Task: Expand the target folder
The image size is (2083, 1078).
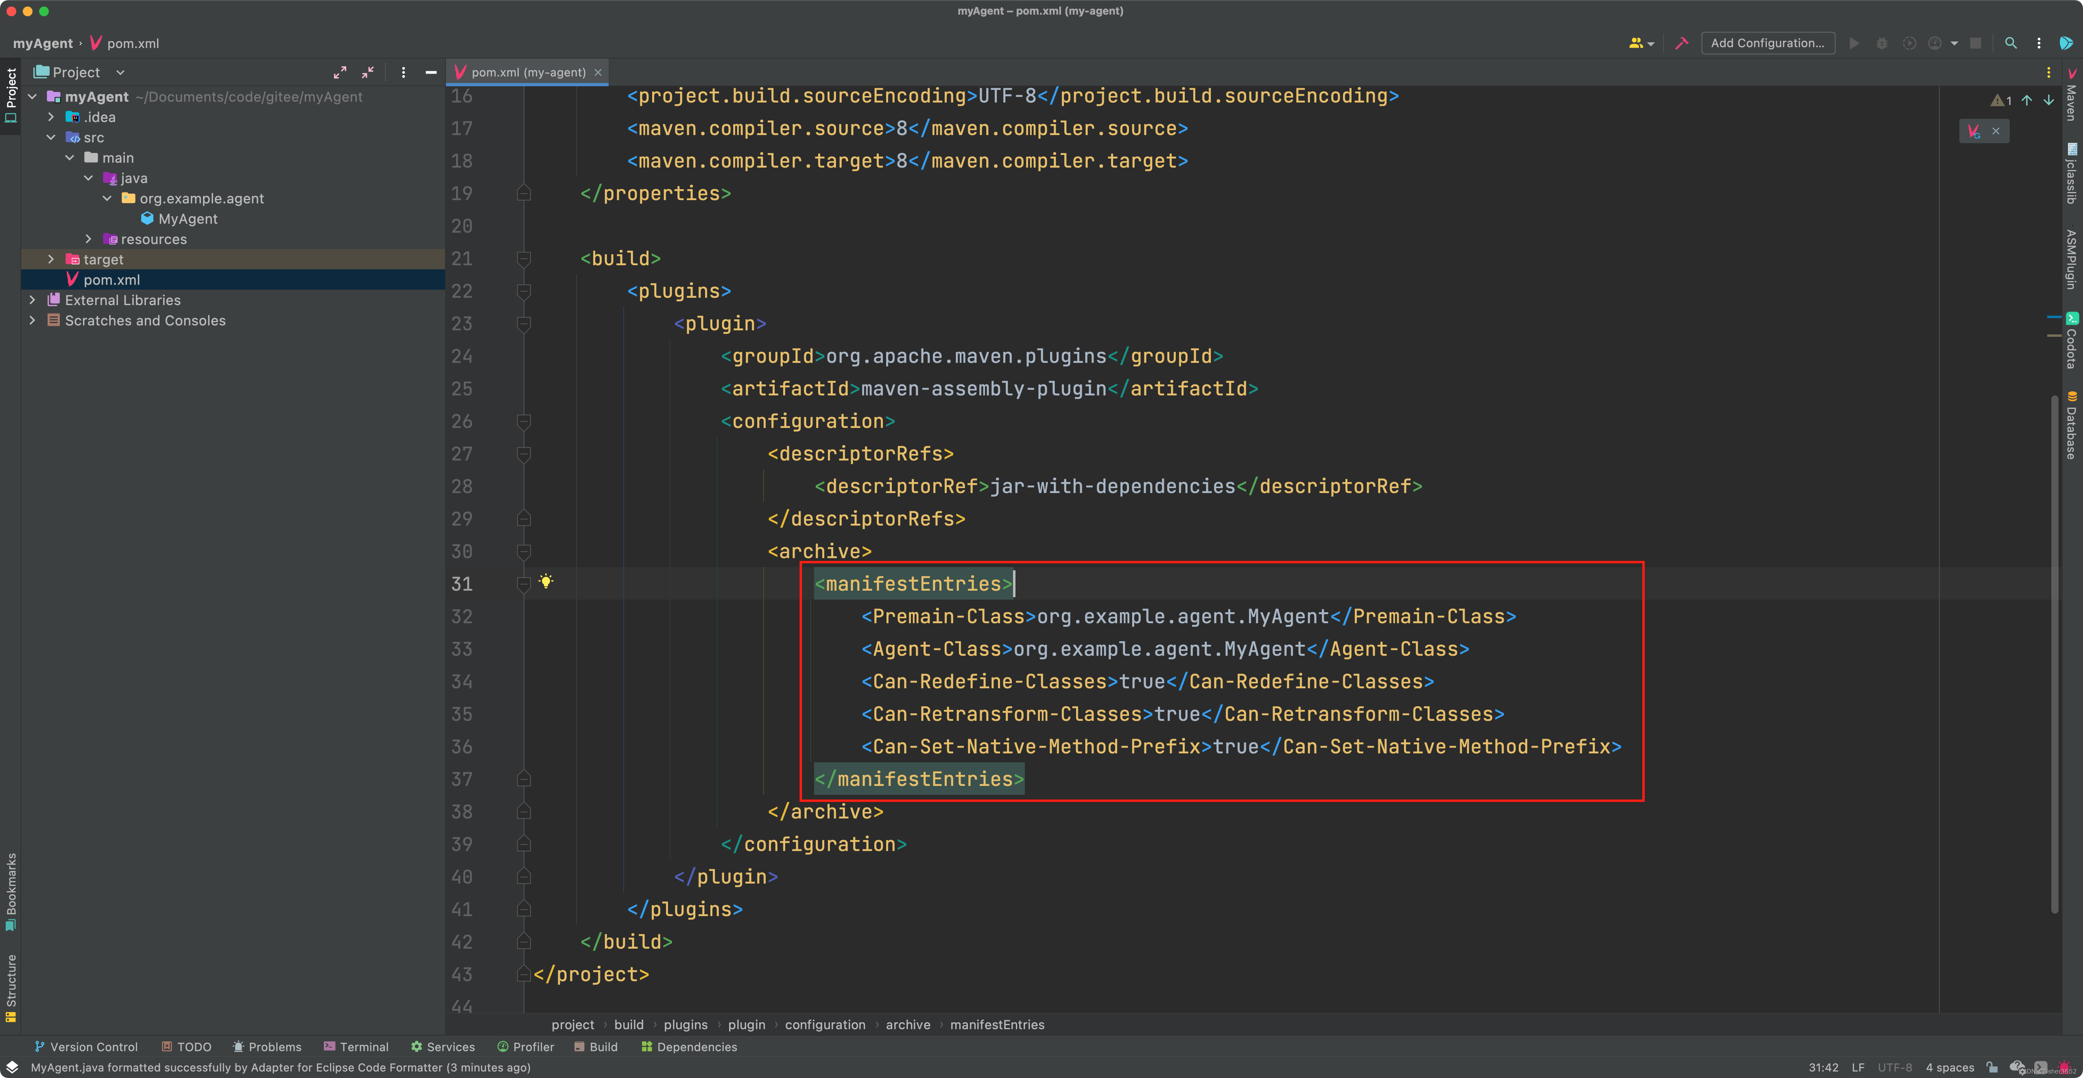Action: [x=51, y=260]
